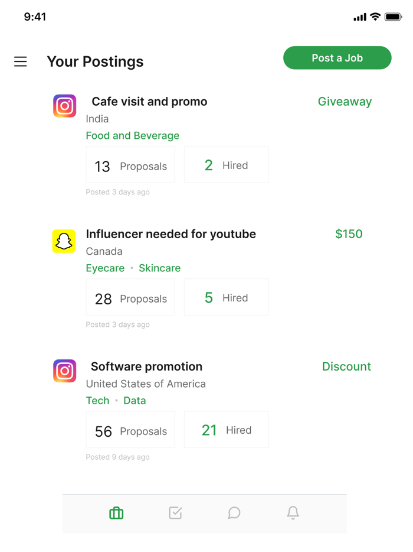The width and height of the screenshot is (413, 552).
Task: Open the Giveaway job type label
Action: (x=345, y=101)
